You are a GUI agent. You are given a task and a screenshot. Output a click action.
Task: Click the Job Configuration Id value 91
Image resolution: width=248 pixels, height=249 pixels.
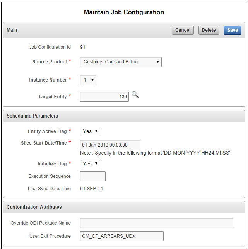pyautogui.click(x=83, y=47)
